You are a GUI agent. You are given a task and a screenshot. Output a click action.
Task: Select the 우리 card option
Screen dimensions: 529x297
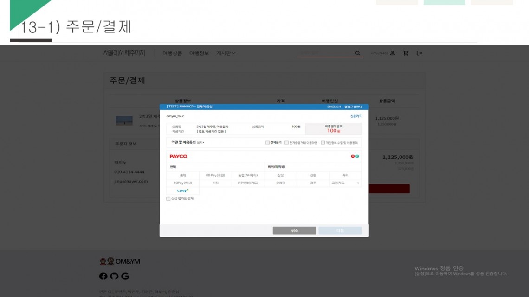[345, 175]
